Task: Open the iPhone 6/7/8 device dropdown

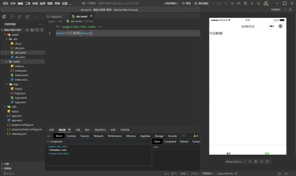Action: 235,162
